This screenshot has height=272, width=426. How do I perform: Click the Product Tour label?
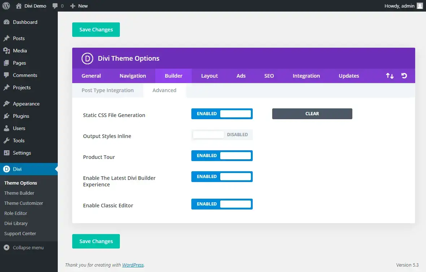tap(99, 157)
